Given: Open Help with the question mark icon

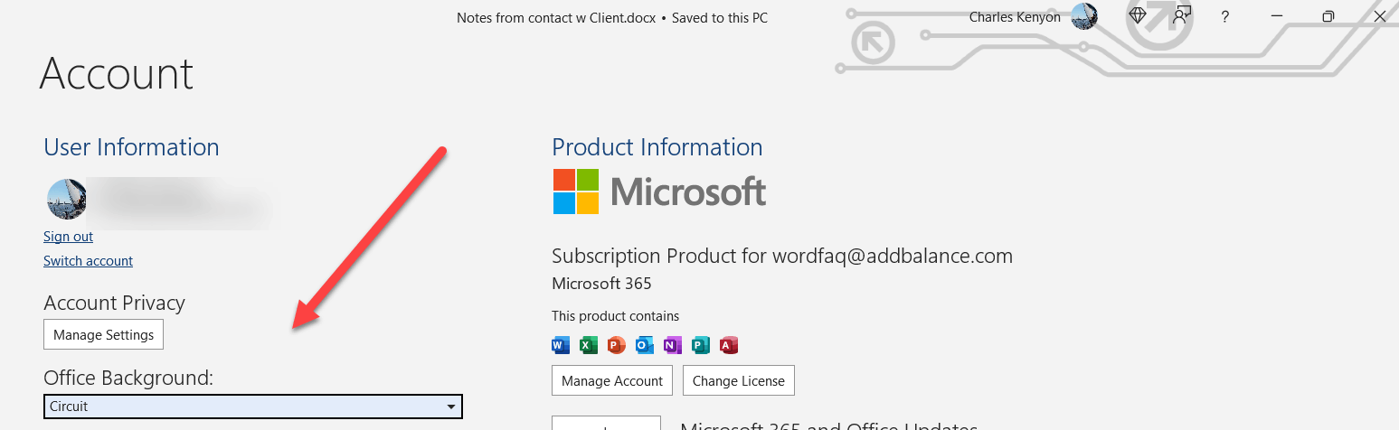Looking at the screenshot, I should [1225, 17].
